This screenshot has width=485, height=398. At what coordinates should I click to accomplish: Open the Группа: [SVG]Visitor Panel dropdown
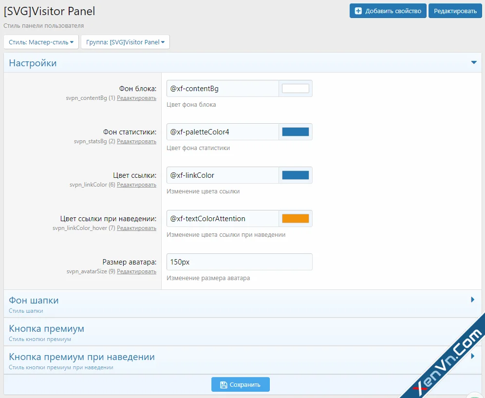(125, 42)
